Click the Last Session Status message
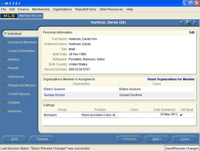200x151 pixels. point(46,148)
